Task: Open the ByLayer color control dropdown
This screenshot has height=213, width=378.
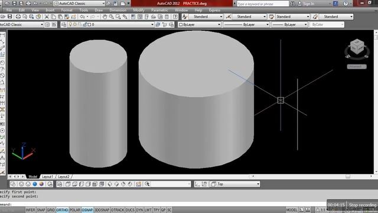Action: coord(200,24)
